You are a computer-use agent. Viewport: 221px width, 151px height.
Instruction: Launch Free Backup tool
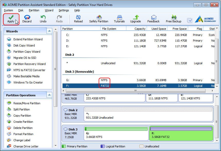pos(173,19)
